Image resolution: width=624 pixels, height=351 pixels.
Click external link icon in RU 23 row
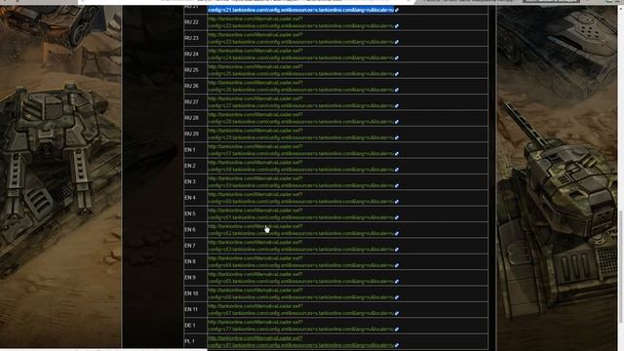coord(397,42)
